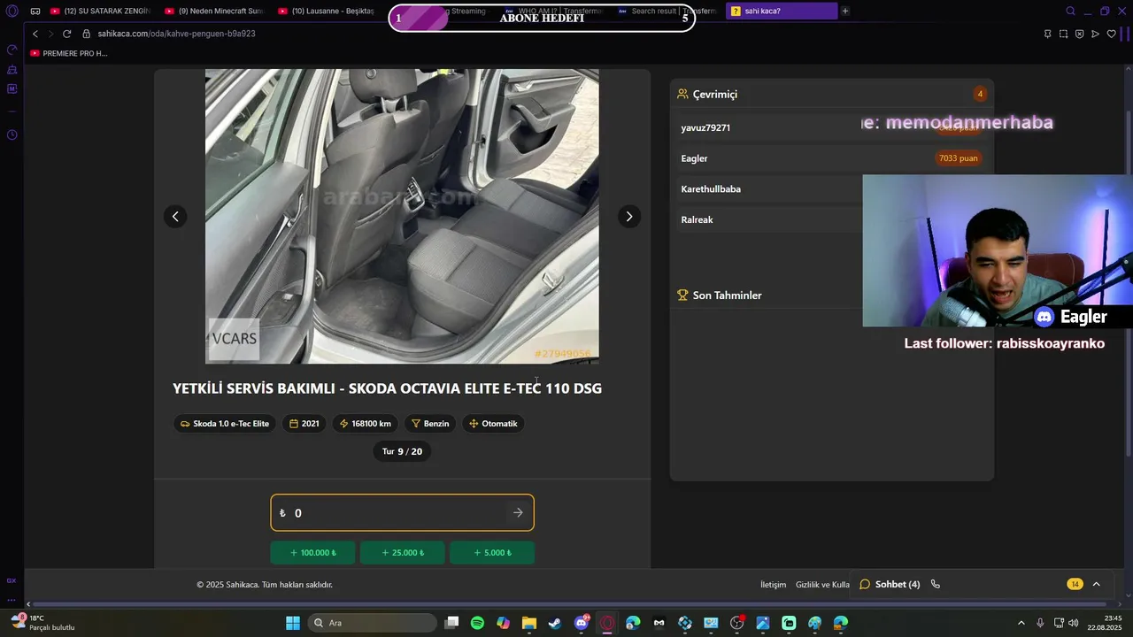Screen dimensions: 1133x637
Task: Click the Çevrimiçi count badge 4
Action: point(979,94)
